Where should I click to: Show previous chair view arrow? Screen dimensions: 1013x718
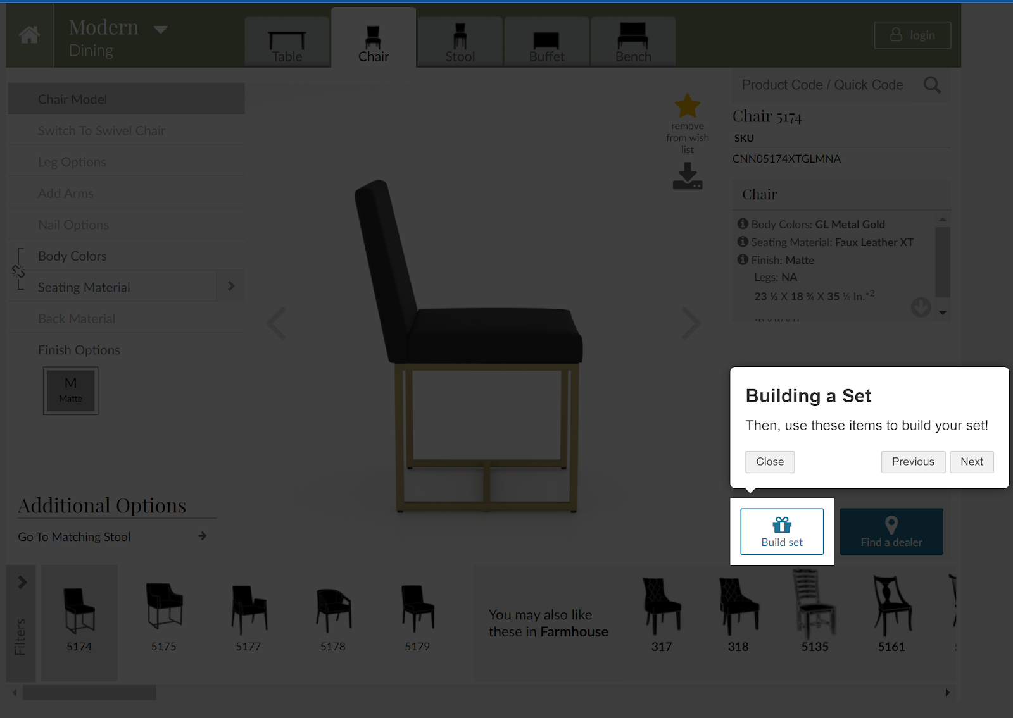click(x=276, y=323)
